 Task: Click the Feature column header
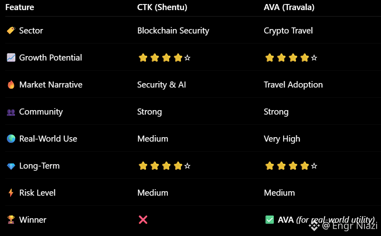click(x=20, y=7)
